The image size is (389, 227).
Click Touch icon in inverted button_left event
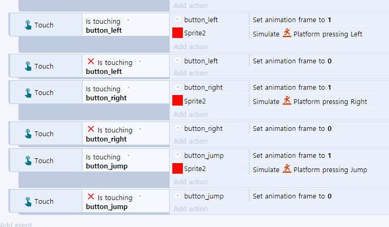click(28, 66)
